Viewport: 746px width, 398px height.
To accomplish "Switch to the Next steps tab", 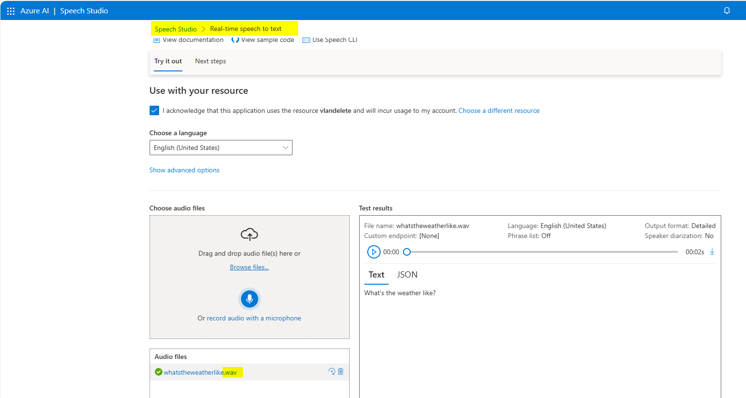I will (211, 61).
